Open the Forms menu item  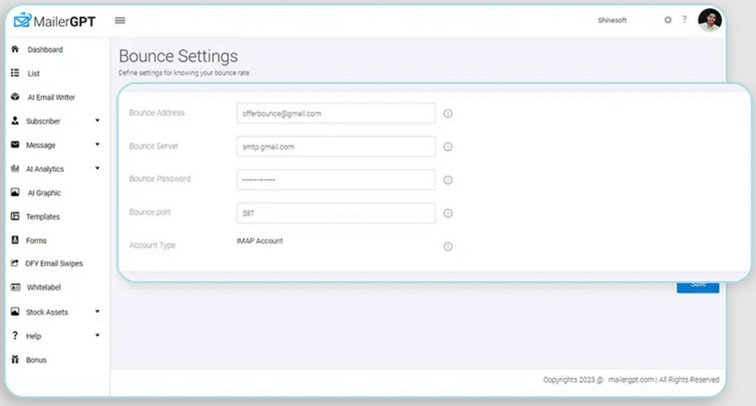click(x=36, y=240)
